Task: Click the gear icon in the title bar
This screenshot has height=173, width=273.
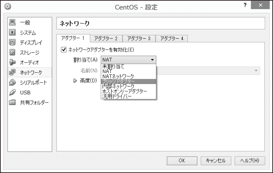Action: [x=8, y=7]
